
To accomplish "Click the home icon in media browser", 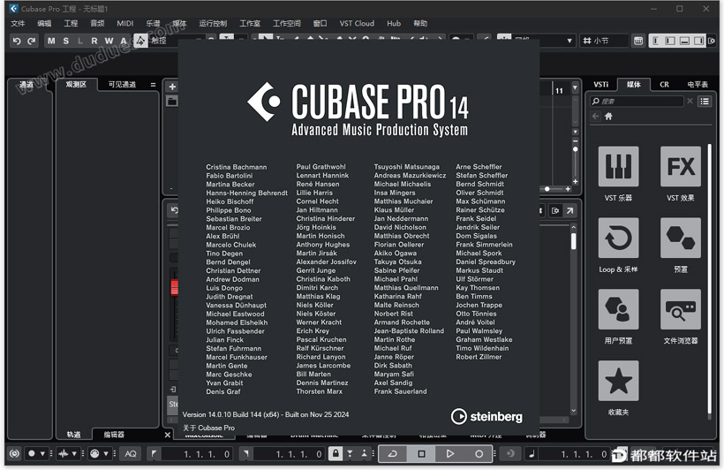I will pos(608,116).
